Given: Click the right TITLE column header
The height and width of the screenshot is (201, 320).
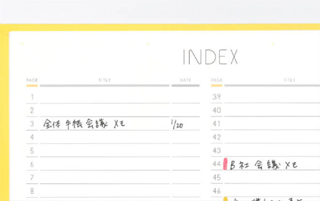Looking at the screenshot, I should point(289,80).
